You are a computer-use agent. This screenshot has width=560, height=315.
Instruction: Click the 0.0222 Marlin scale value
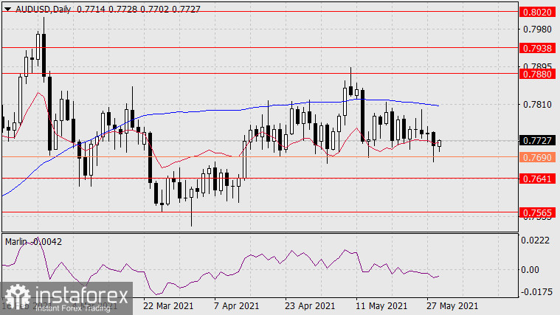(536, 241)
